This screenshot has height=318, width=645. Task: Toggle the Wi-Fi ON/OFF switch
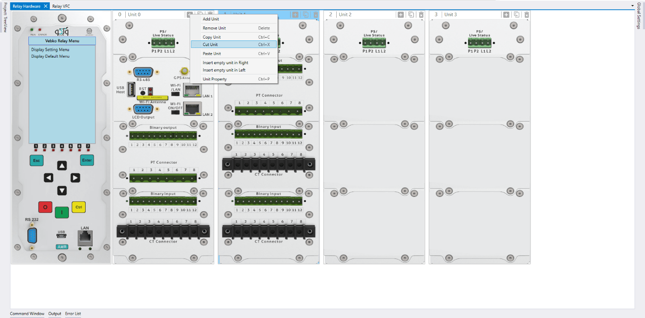tap(176, 112)
